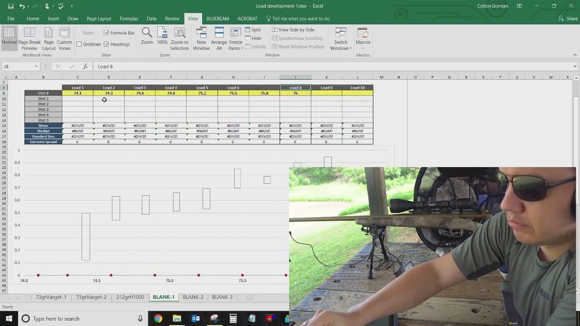The image size is (580, 326).
Task: Switch to the Insert ribbon tab
Action: point(53,19)
